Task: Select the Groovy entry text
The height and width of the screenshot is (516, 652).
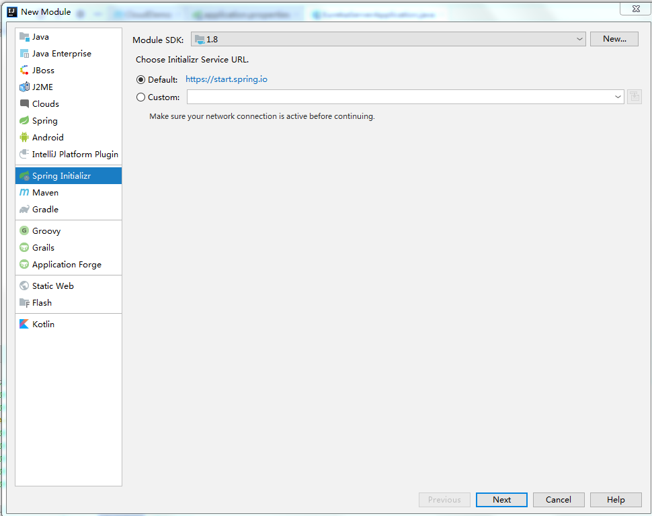Action: click(46, 231)
